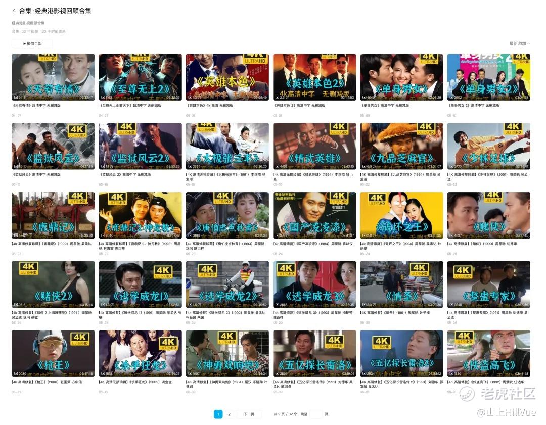
Task: Open the 《神勇双响炮》 video thumbnail
Action: 227,354
